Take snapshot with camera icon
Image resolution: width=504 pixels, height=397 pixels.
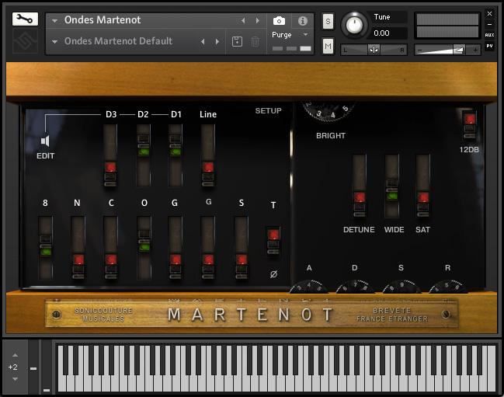pyautogui.click(x=279, y=21)
